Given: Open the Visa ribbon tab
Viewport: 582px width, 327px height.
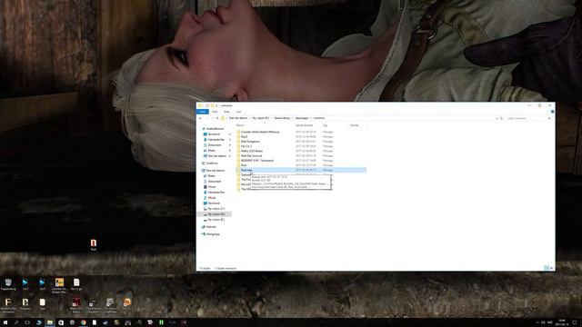Looking at the screenshot, I should point(238,112).
